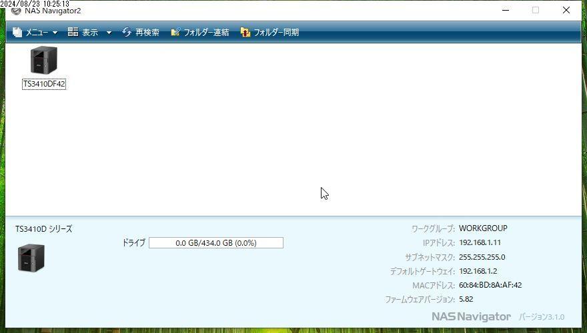Viewport: 587px width, 333px height.
Task: Click the subnet mask 255.255.255.0
Action: (482, 257)
